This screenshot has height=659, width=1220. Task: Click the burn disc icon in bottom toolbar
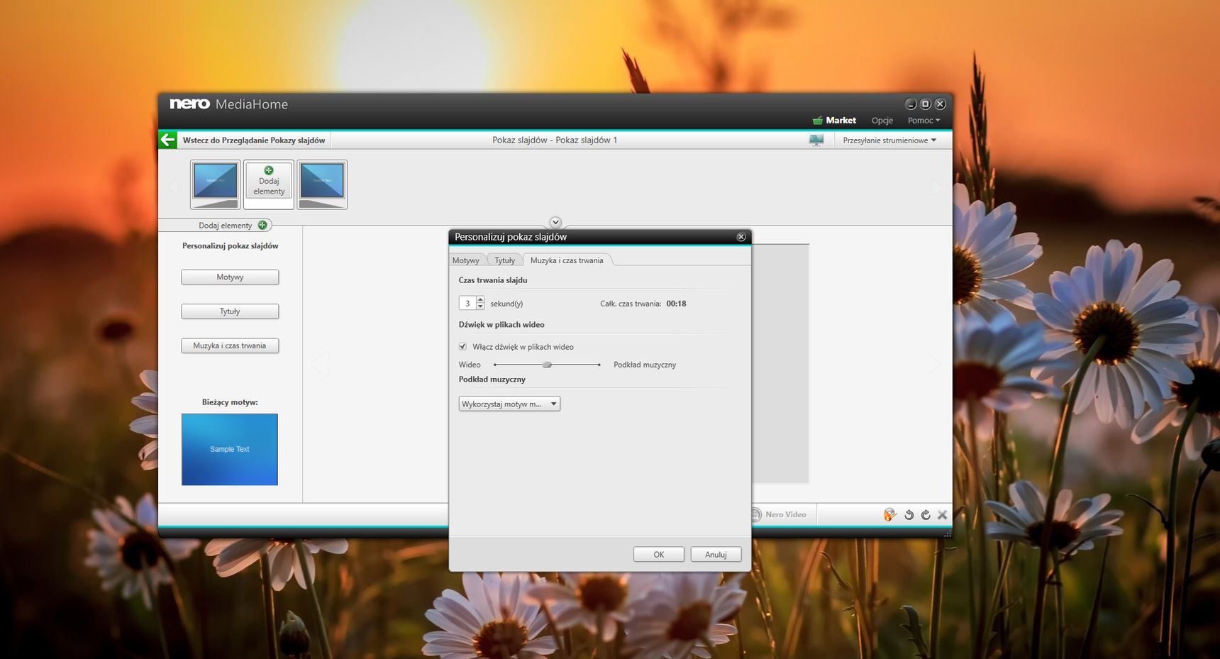[x=889, y=514]
